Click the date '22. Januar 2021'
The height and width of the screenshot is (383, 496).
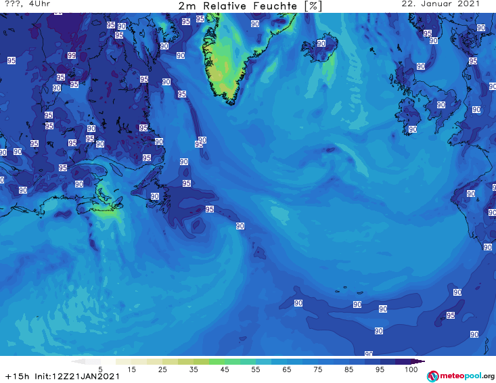click(x=441, y=4)
